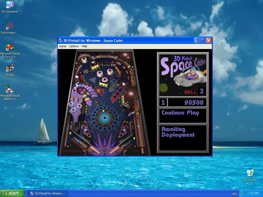Click the on-screen keyboard tray icon
The width and height of the screenshot is (263, 197).
(234, 193)
